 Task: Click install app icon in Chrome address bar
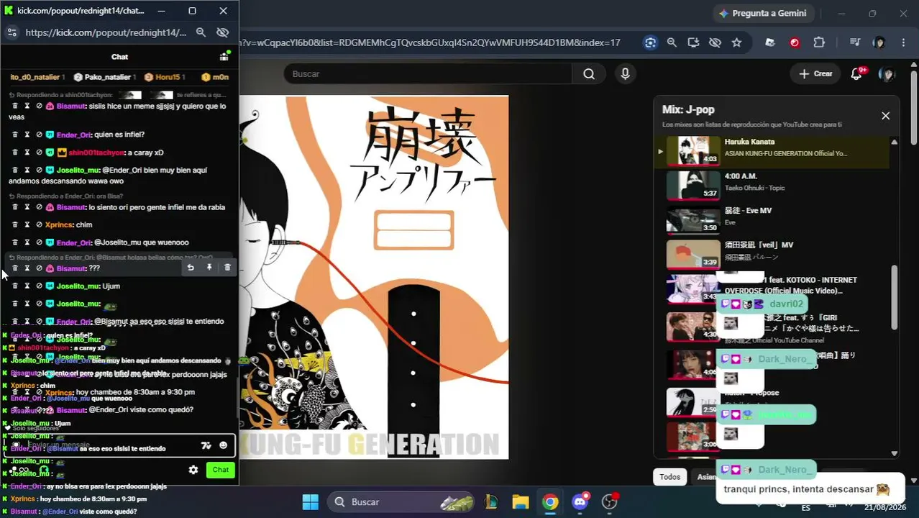click(x=693, y=42)
